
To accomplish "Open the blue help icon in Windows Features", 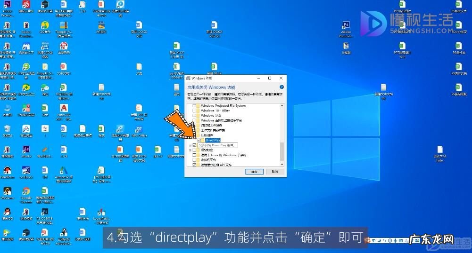I will click(x=282, y=87).
